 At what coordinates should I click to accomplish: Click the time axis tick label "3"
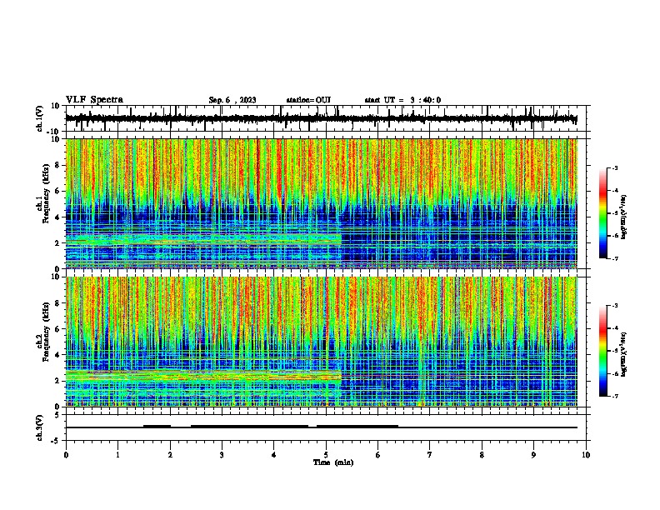222,455
